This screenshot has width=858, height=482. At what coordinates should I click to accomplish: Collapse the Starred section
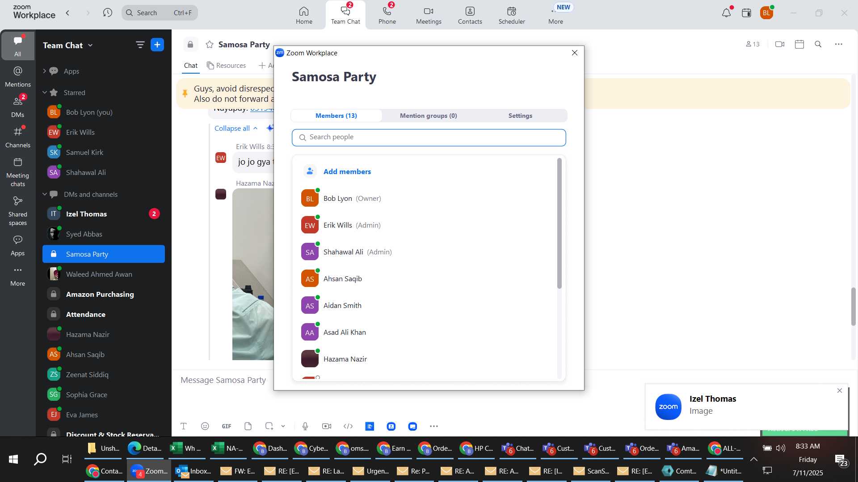point(45,92)
